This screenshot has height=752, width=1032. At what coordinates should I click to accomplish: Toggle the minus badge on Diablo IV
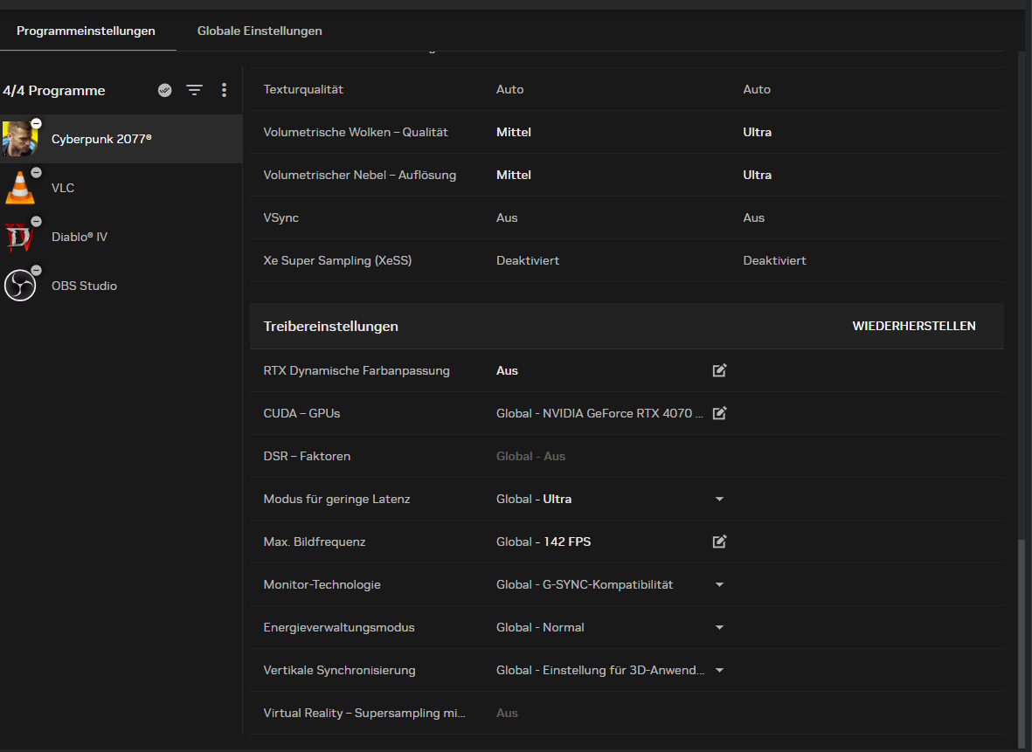point(36,222)
